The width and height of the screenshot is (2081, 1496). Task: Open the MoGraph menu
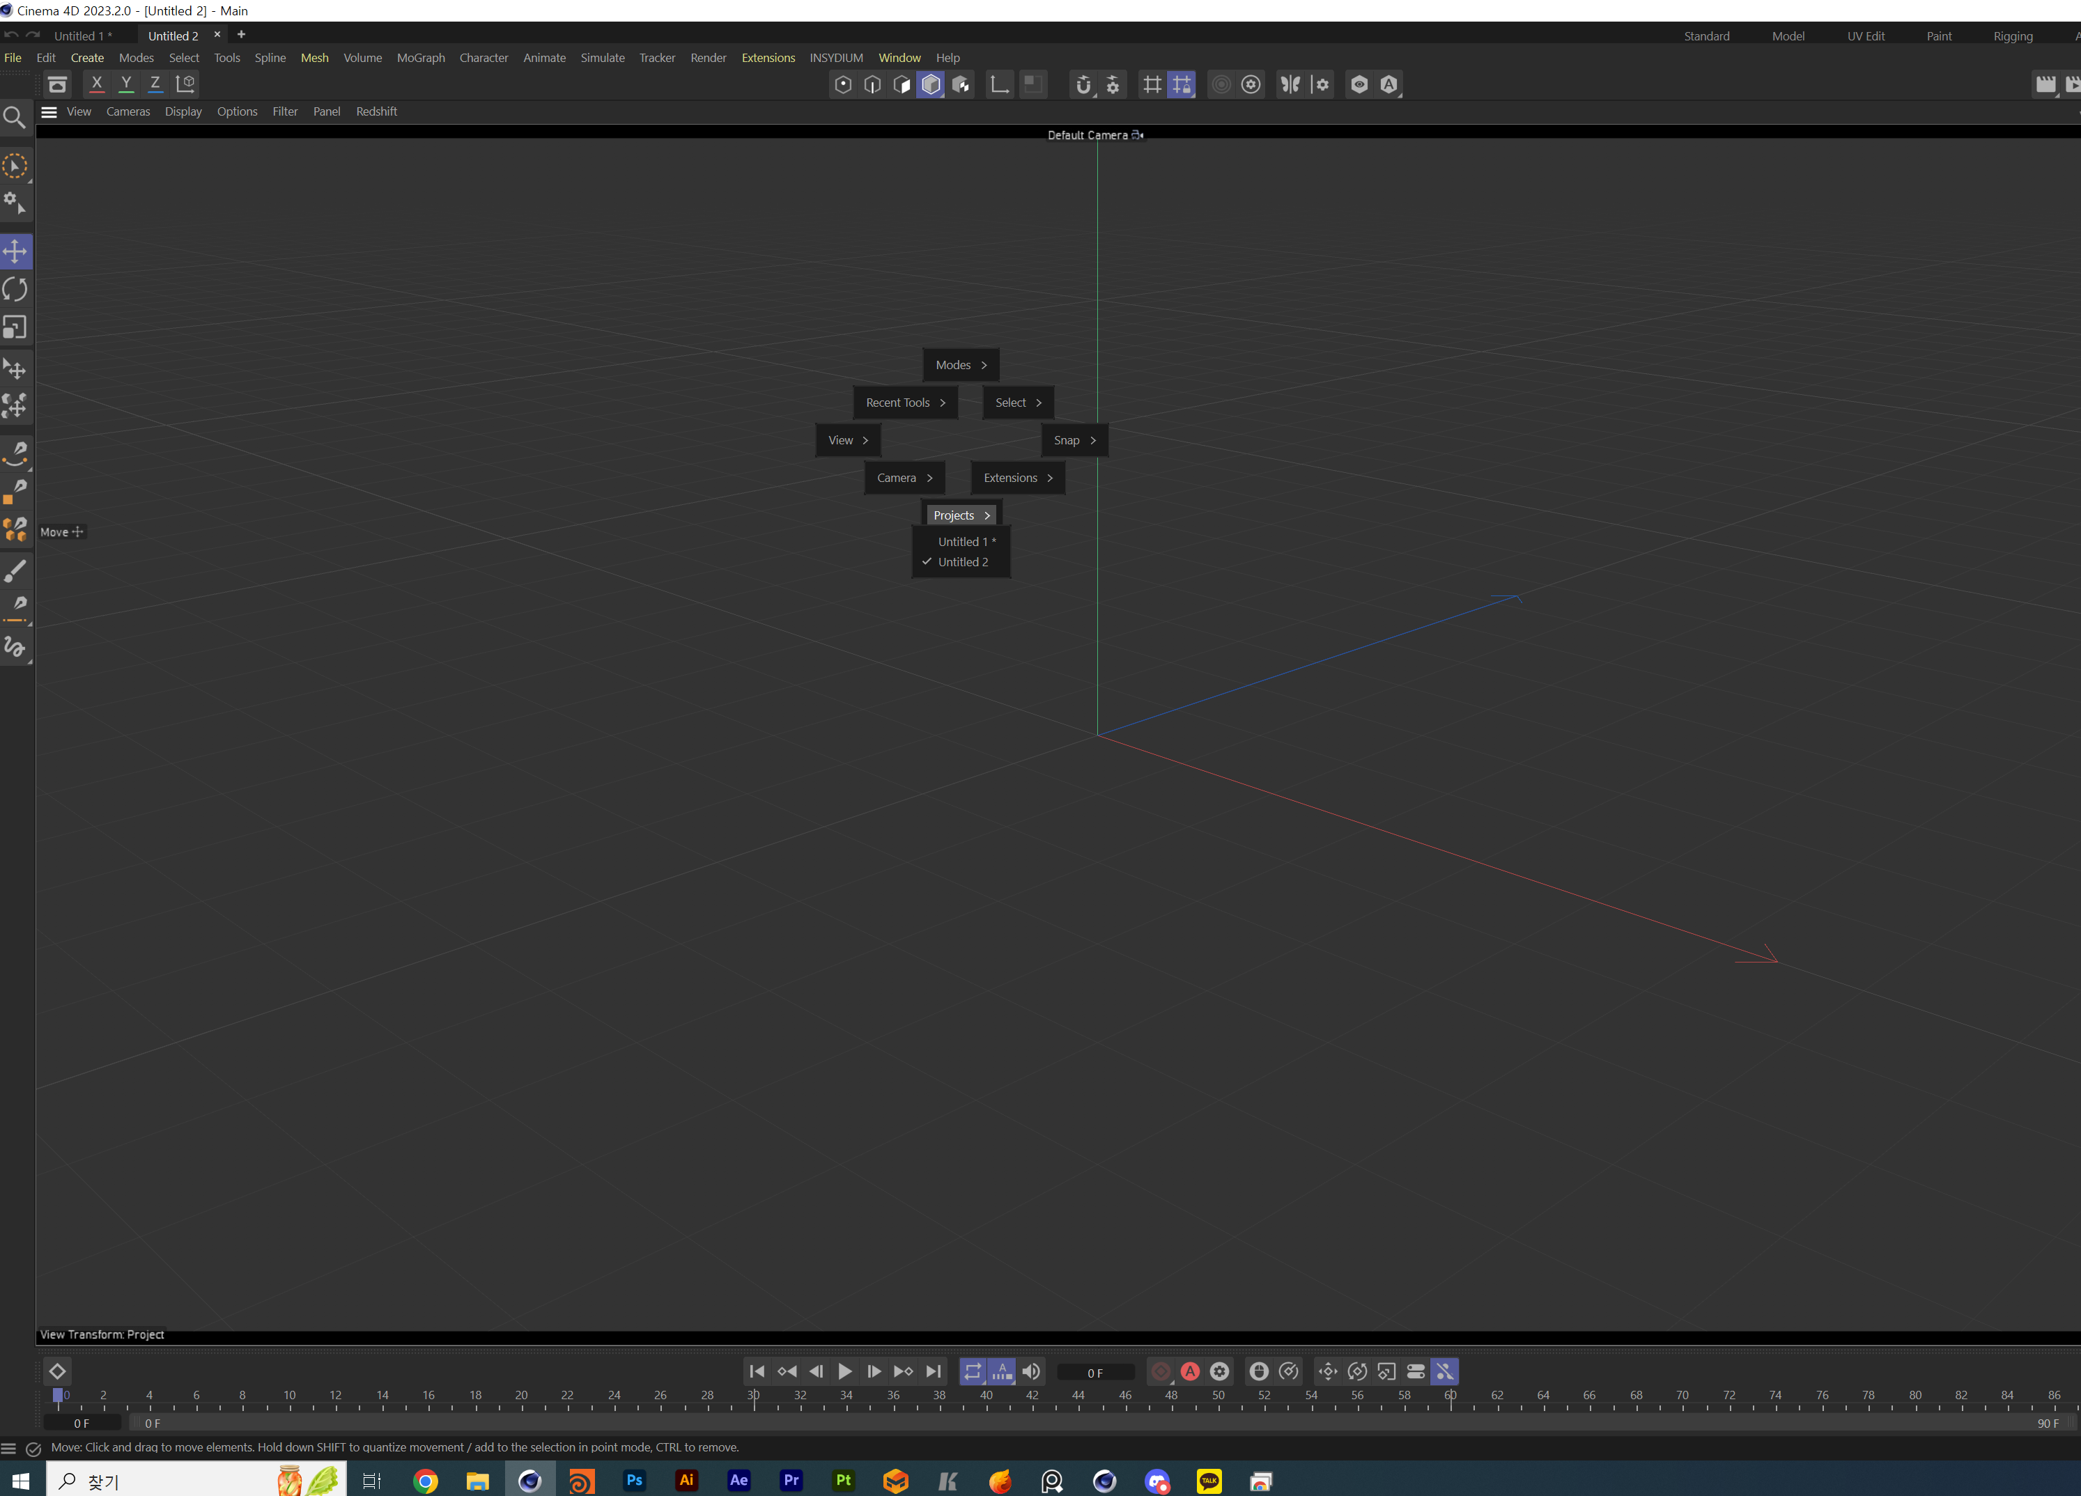(420, 58)
